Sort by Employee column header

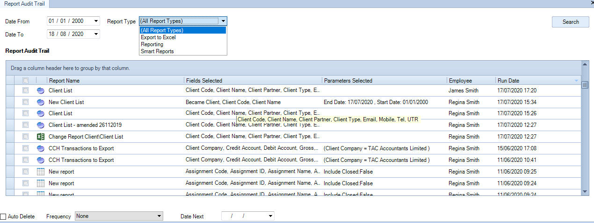pyautogui.click(x=471, y=81)
